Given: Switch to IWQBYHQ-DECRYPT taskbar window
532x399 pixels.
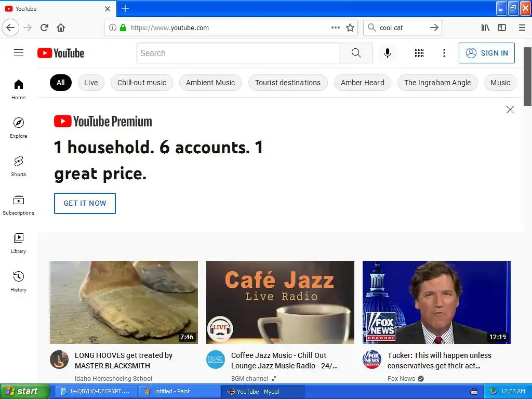Looking at the screenshot, I should 96,391.
